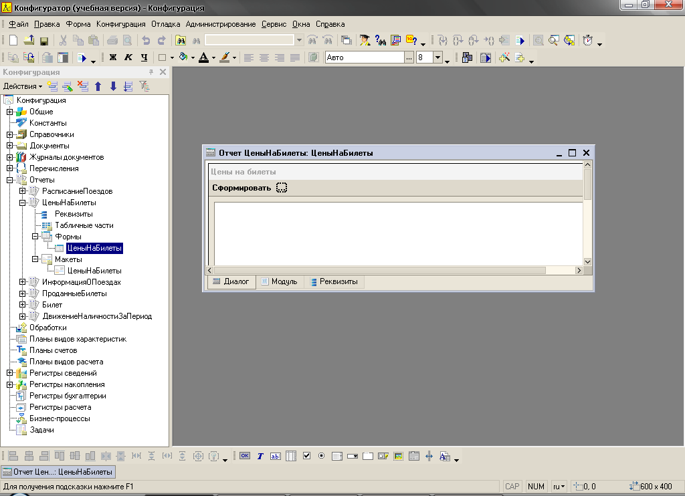Toggle italic formatting (К)
Viewport: 685px width, 496px height.
click(x=128, y=58)
